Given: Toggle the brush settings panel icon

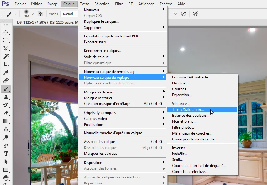Looking at the screenshot, I should 40,14.
